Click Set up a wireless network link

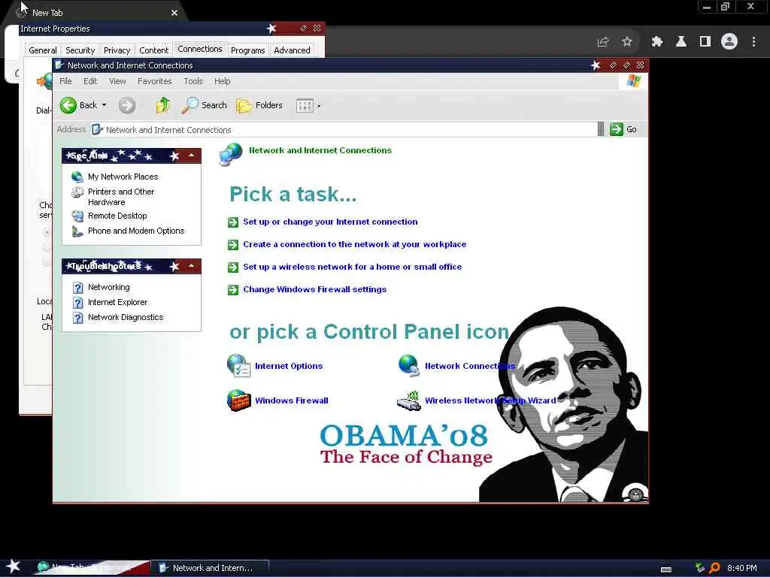pos(353,267)
